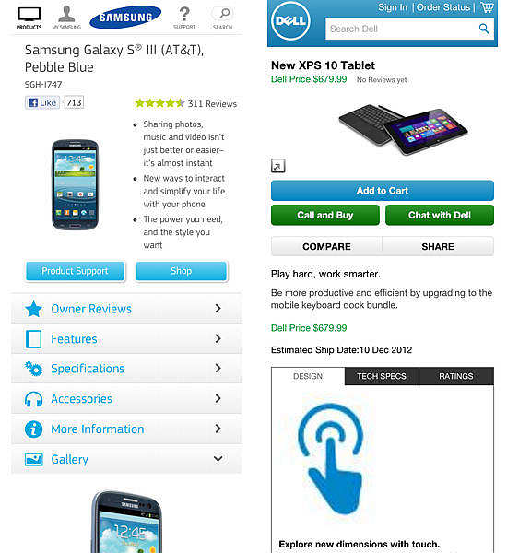507x553 pixels.
Task: Click the Dell search magnifier icon
Action: 484,29
